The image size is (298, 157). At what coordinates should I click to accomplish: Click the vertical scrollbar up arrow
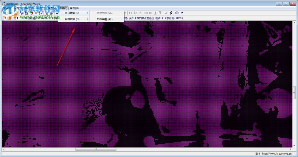[x=294, y=22]
